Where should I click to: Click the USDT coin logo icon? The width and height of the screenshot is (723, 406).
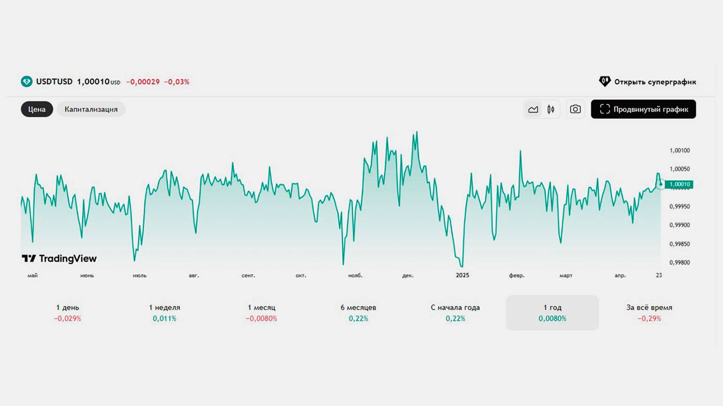pyautogui.click(x=27, y=82)
